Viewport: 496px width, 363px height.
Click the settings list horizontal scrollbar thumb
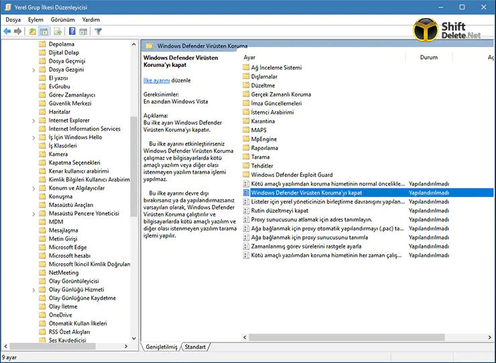click(x=347, y=338)
